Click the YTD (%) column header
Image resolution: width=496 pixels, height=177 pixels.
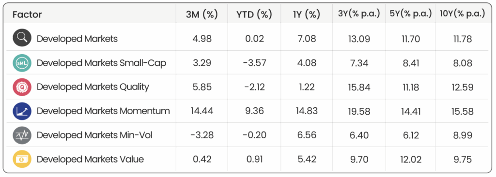pos(254,15)
